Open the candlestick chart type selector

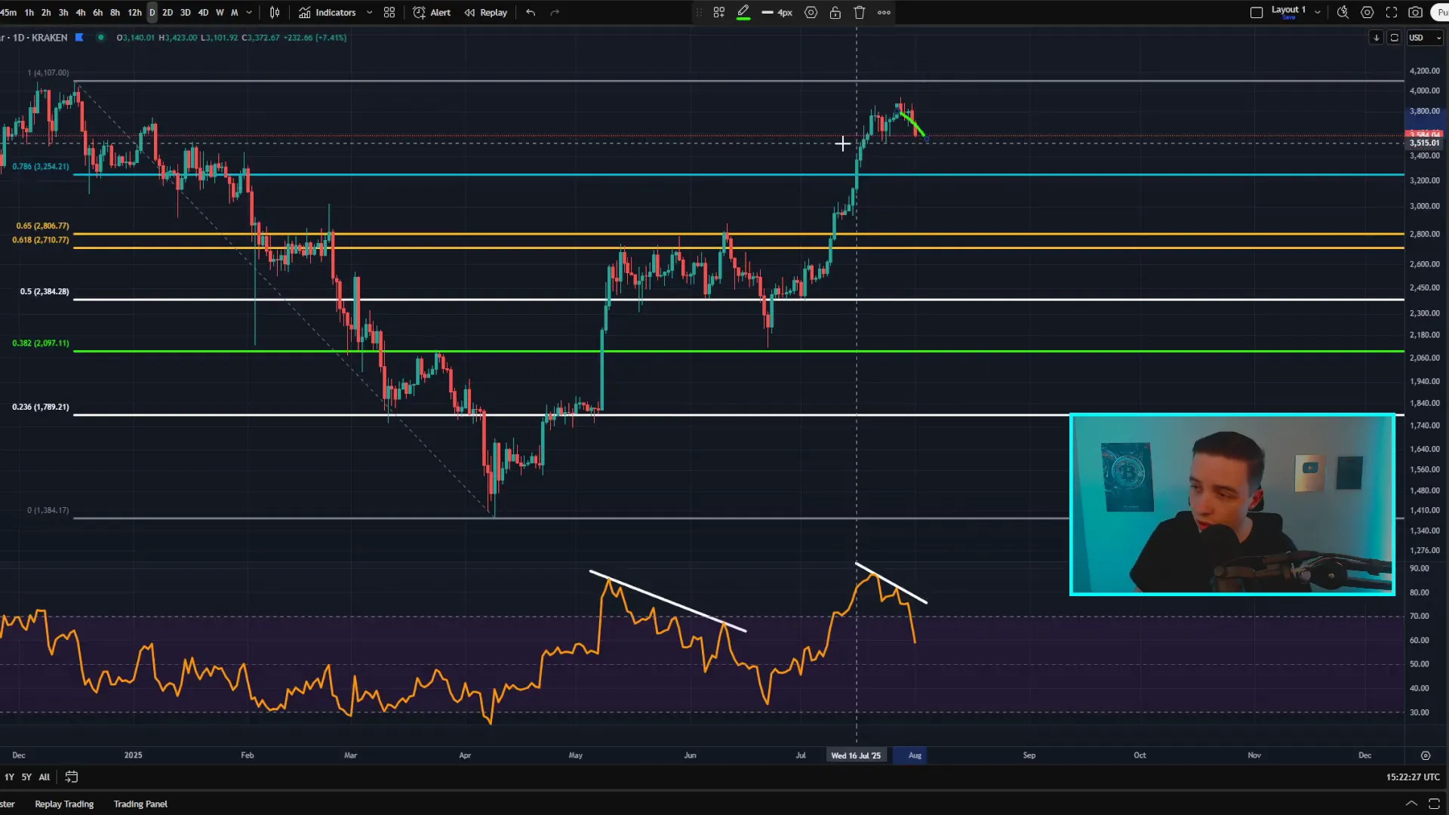[275, 13]
